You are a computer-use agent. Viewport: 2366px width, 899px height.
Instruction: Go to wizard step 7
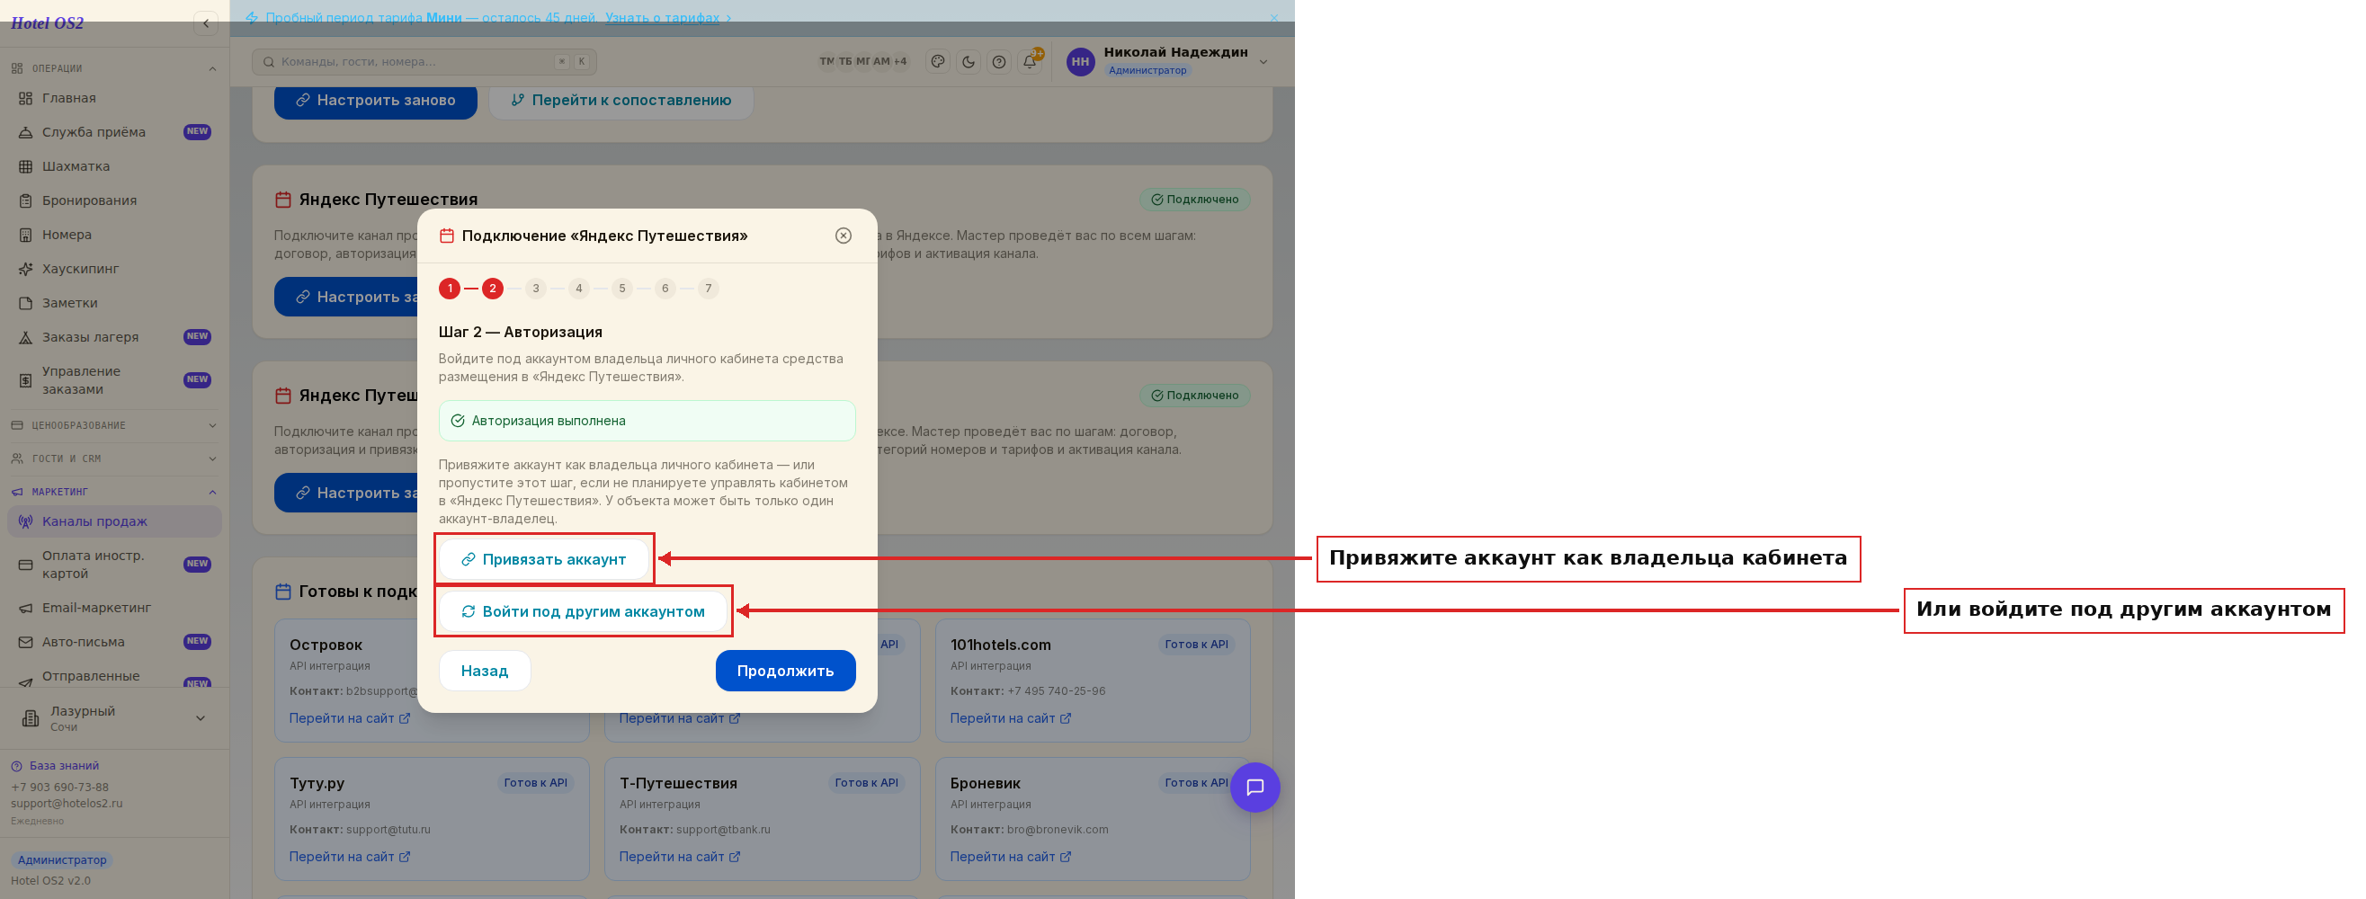pyautogui.click(x=708, y=289)
